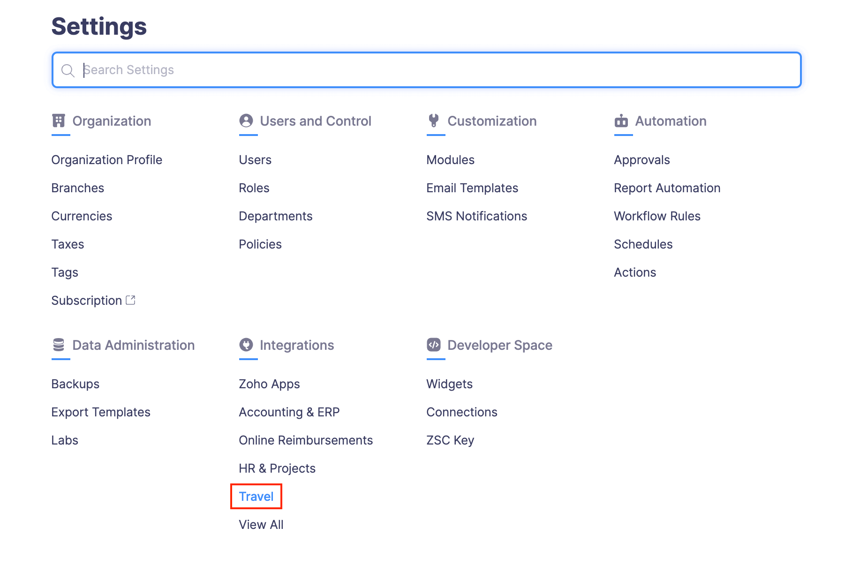Open Email Templates customization

[x=472, y=188]
